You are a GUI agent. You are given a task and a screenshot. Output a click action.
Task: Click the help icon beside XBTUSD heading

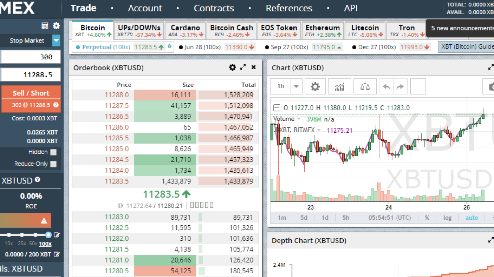point(38,179)
